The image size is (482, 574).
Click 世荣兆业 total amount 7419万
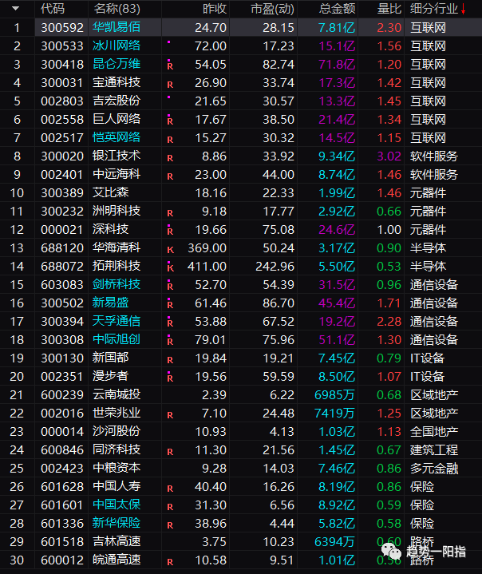pos(334,414)
